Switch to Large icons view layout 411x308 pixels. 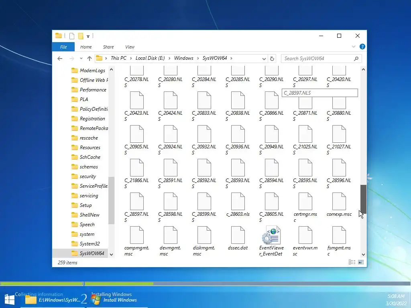[361, 262]
